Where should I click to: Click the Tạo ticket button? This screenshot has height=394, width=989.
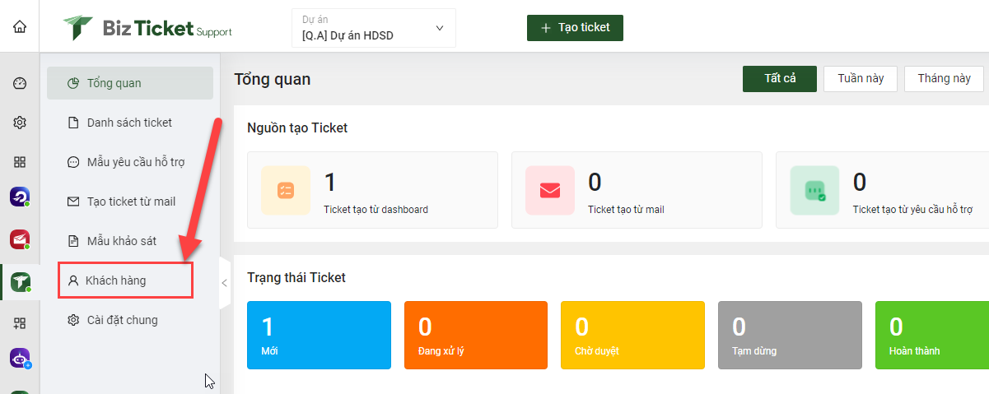tap(575, 27)
